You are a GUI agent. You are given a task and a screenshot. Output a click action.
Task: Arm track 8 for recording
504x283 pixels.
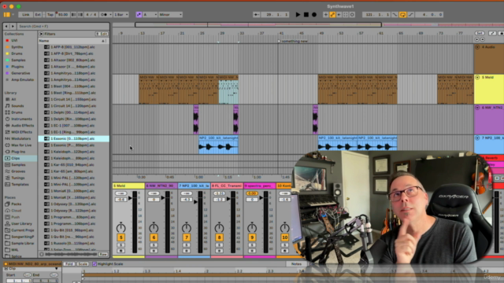point(219,251)
